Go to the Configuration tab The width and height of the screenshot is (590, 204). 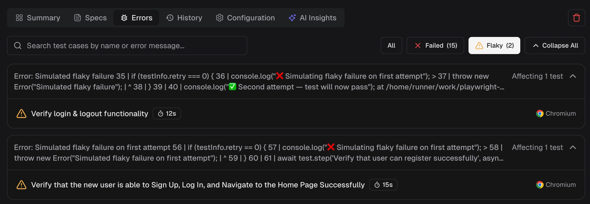(245, 18)
